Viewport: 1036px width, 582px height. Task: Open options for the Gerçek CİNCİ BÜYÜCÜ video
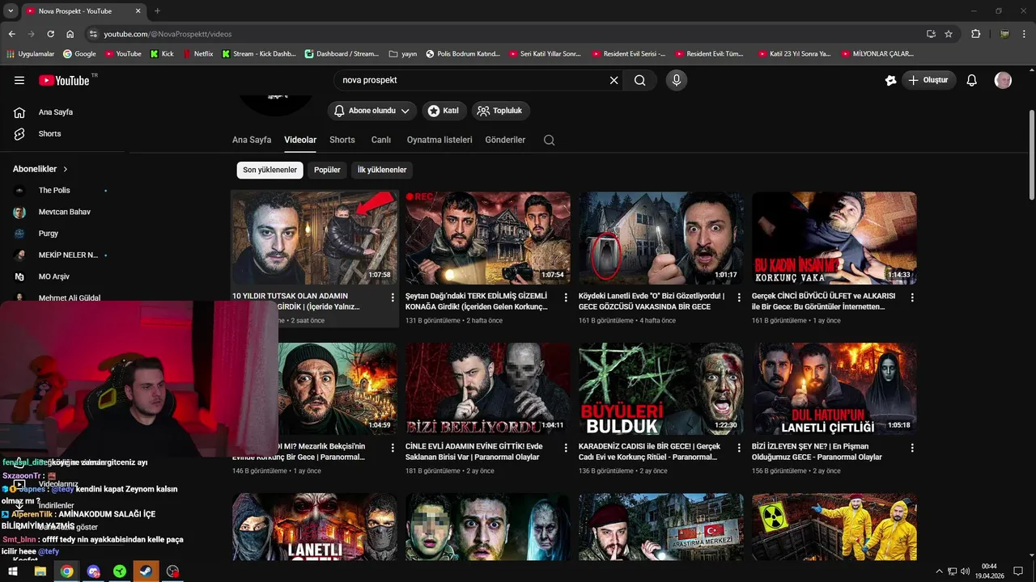912,297
